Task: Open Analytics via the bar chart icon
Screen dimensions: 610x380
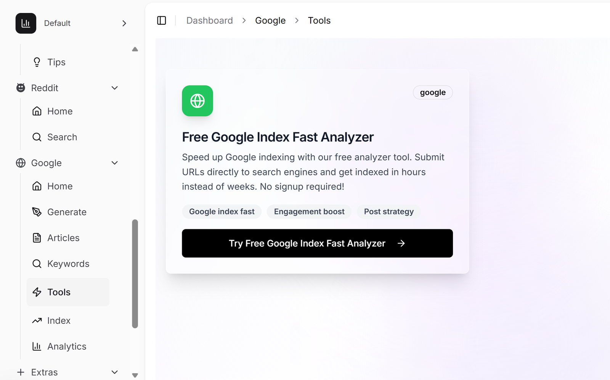Action: click(x=37, y=347)
